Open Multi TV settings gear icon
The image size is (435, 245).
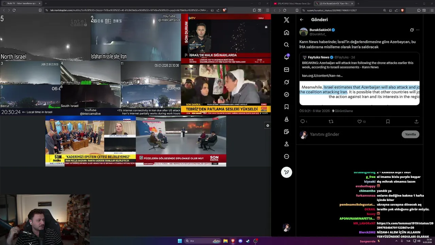pos(267,126)
